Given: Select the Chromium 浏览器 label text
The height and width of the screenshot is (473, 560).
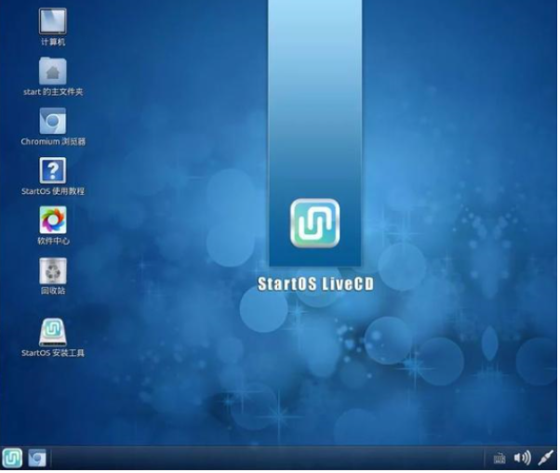Looking at the screenshot, I should 53,141.
